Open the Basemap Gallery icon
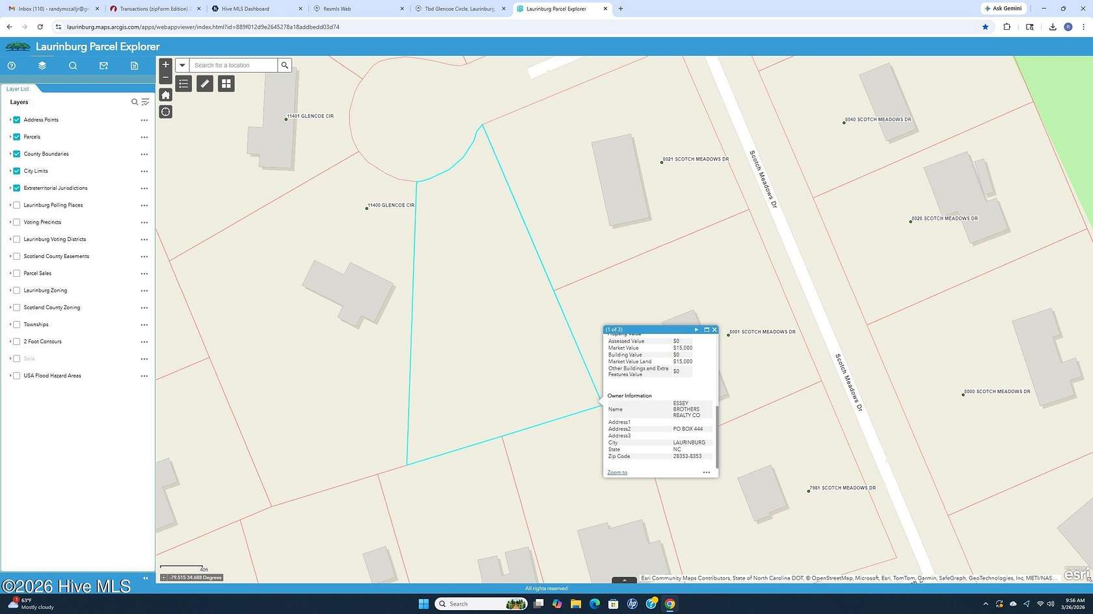 [226, 83]
